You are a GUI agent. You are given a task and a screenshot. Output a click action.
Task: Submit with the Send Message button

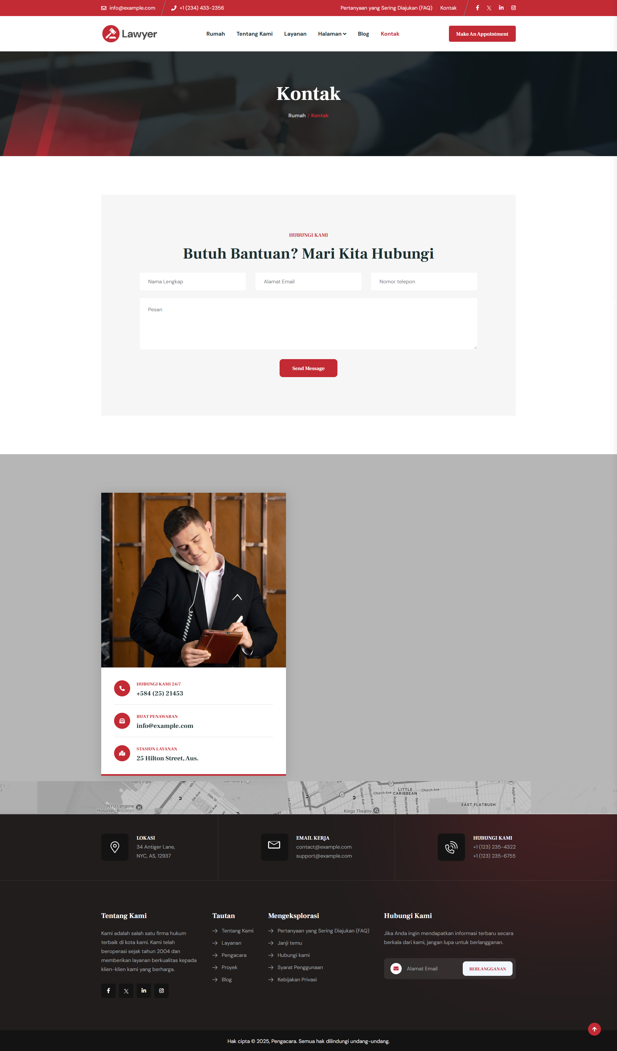pos(308,368)
